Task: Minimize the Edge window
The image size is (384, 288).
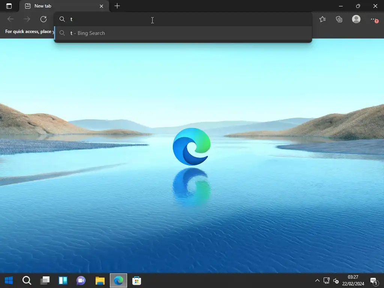Action: point(340,6)
